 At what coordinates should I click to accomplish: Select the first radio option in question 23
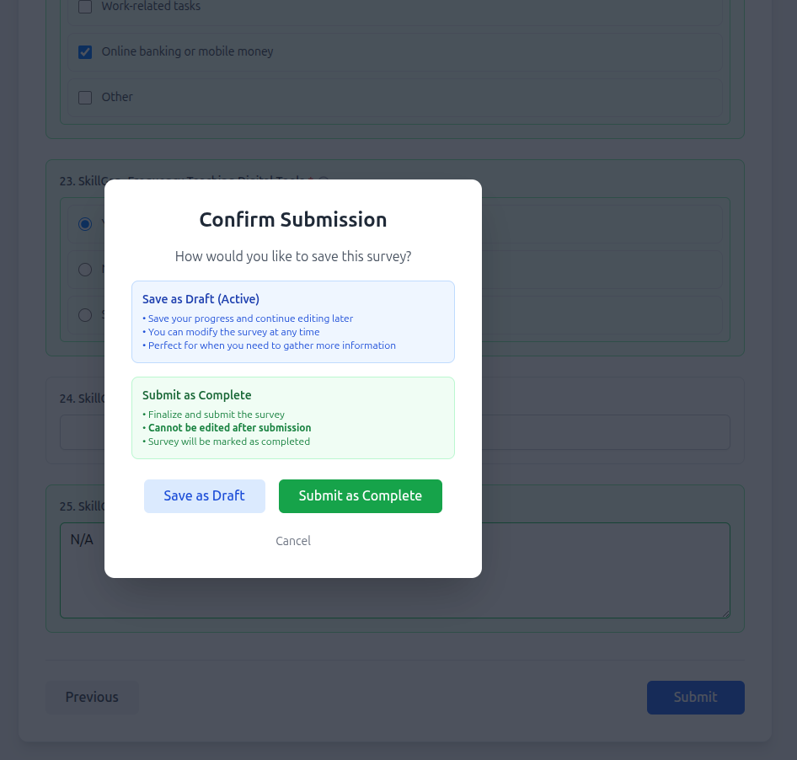tap(85, 224)
